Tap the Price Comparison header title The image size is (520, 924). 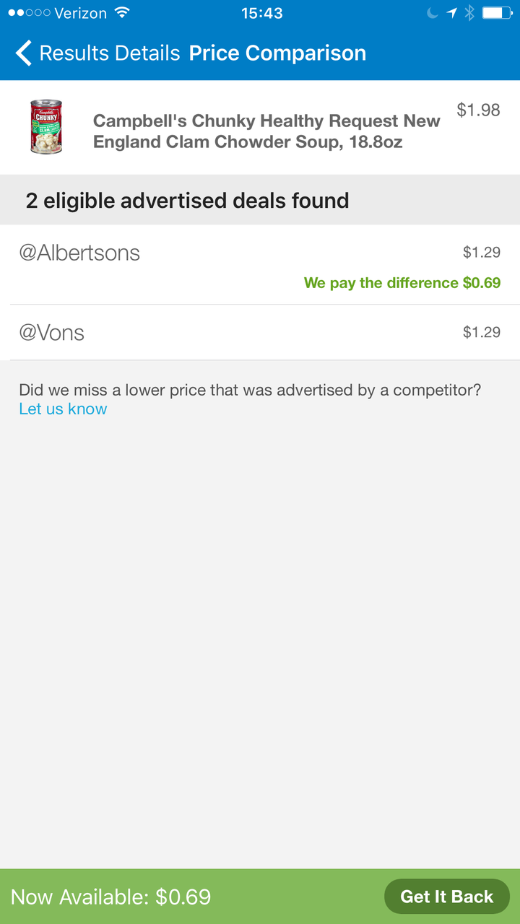tap(277, 53)
